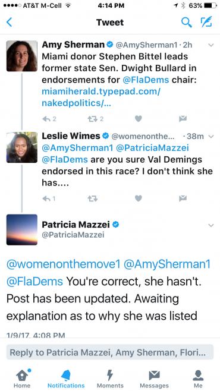Like Amy Sherman's tweet with heart
Screen dimensions: 220x391
pos(139,119)
